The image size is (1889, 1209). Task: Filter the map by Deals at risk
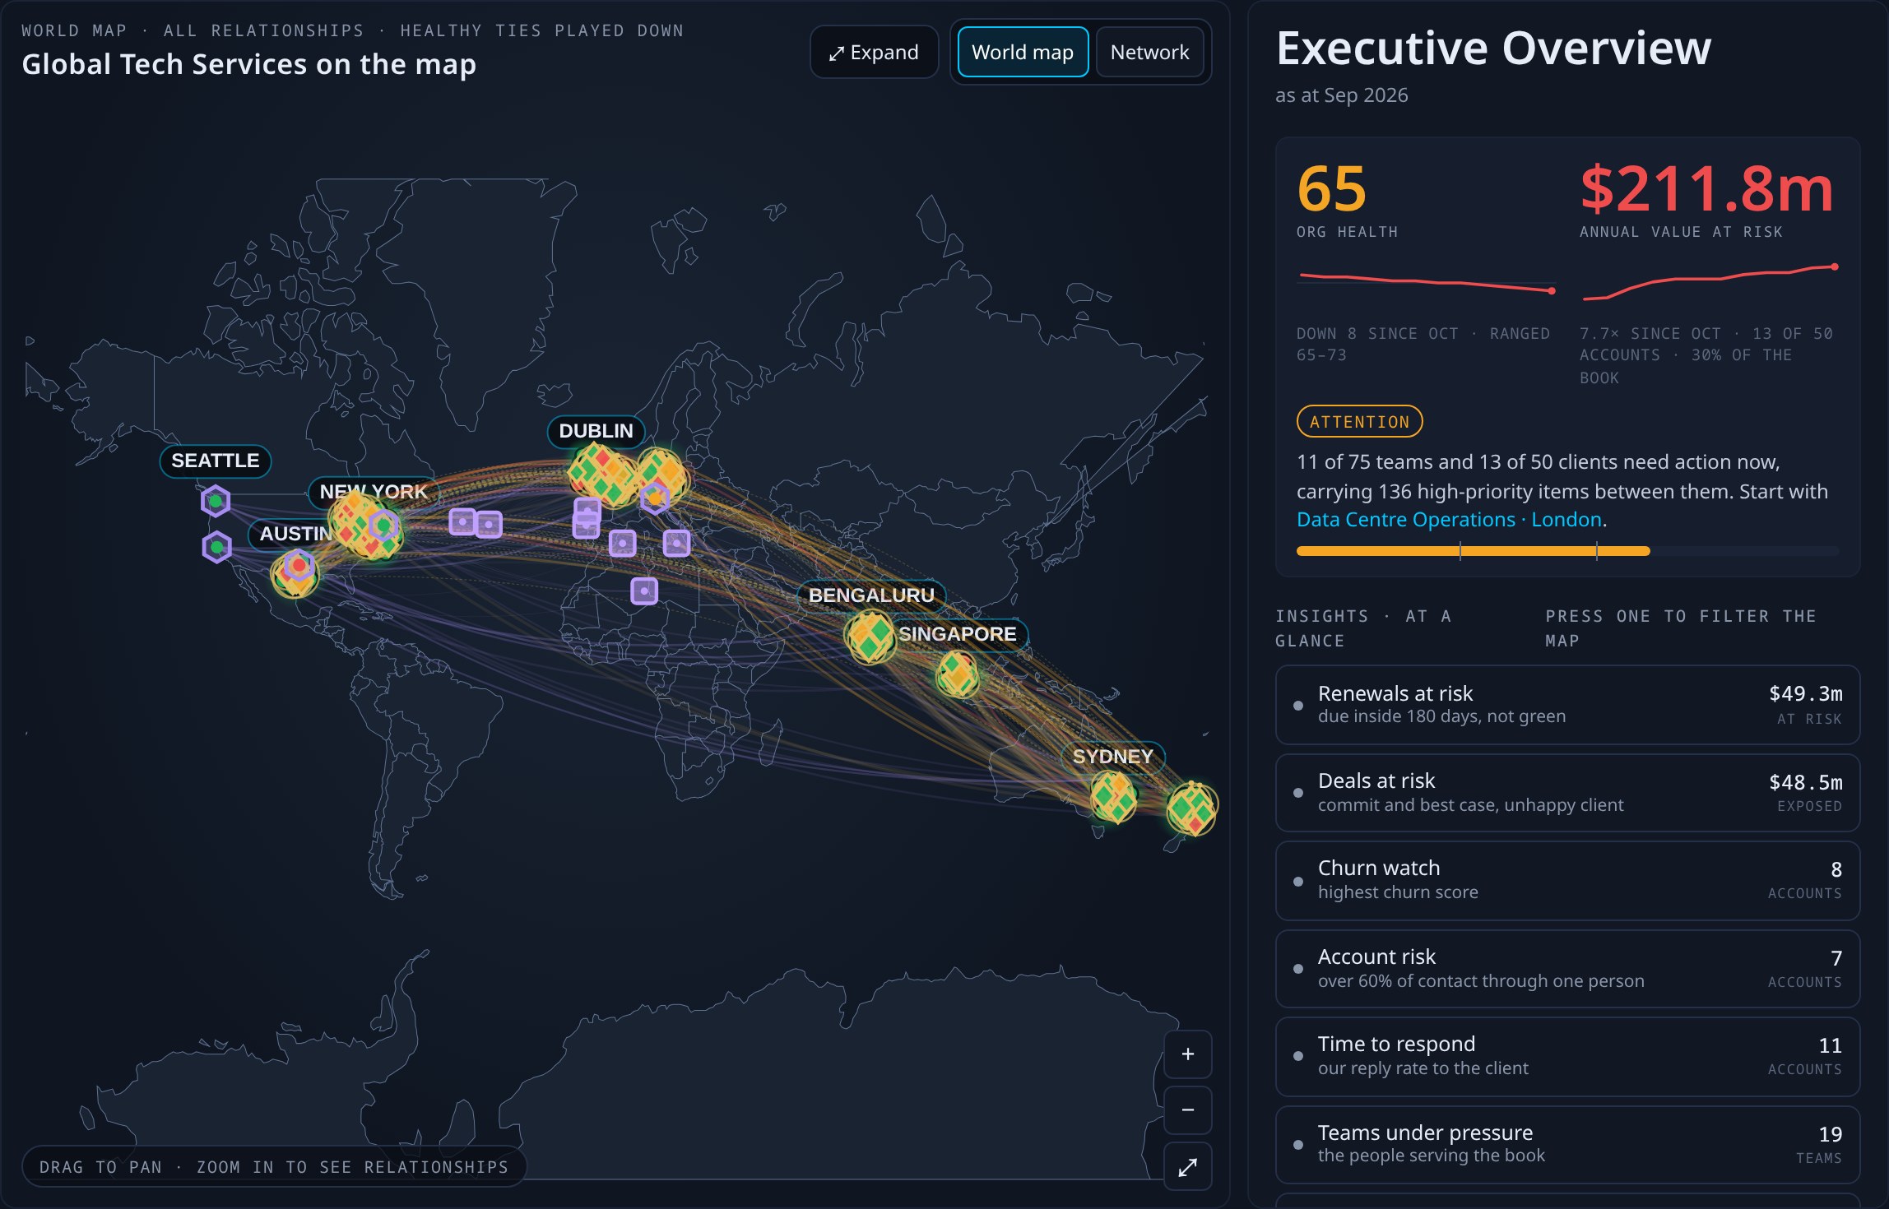(1567, 793)
